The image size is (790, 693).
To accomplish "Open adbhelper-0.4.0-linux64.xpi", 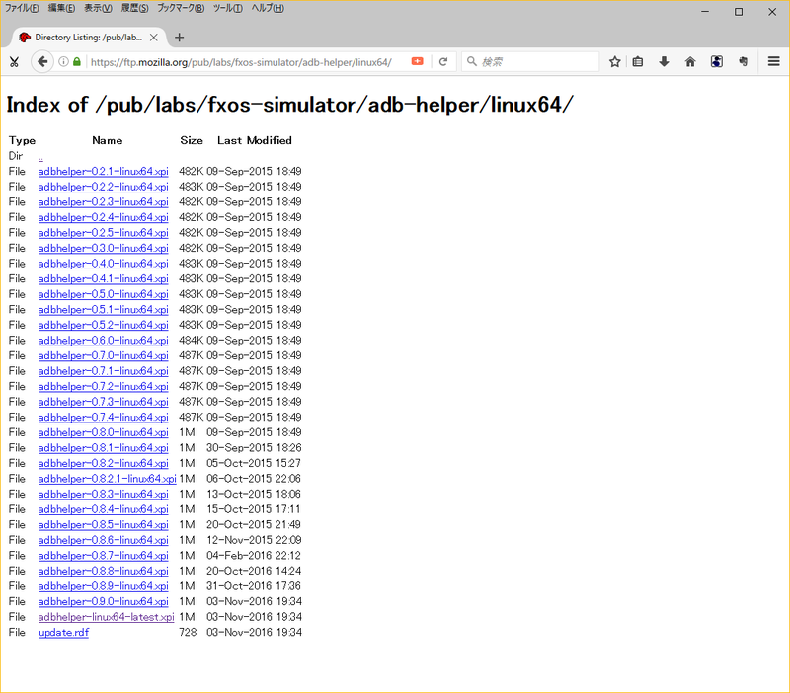I will [104, 264].
